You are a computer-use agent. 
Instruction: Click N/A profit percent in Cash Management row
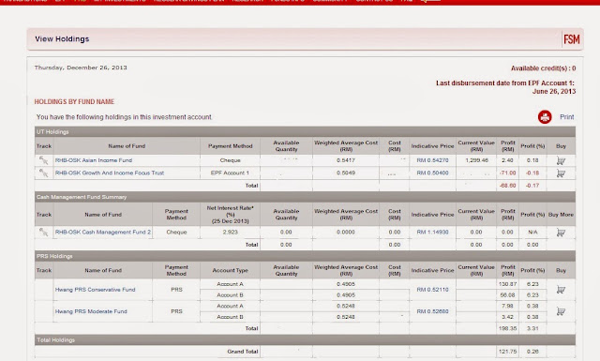[x=532, y=232]
